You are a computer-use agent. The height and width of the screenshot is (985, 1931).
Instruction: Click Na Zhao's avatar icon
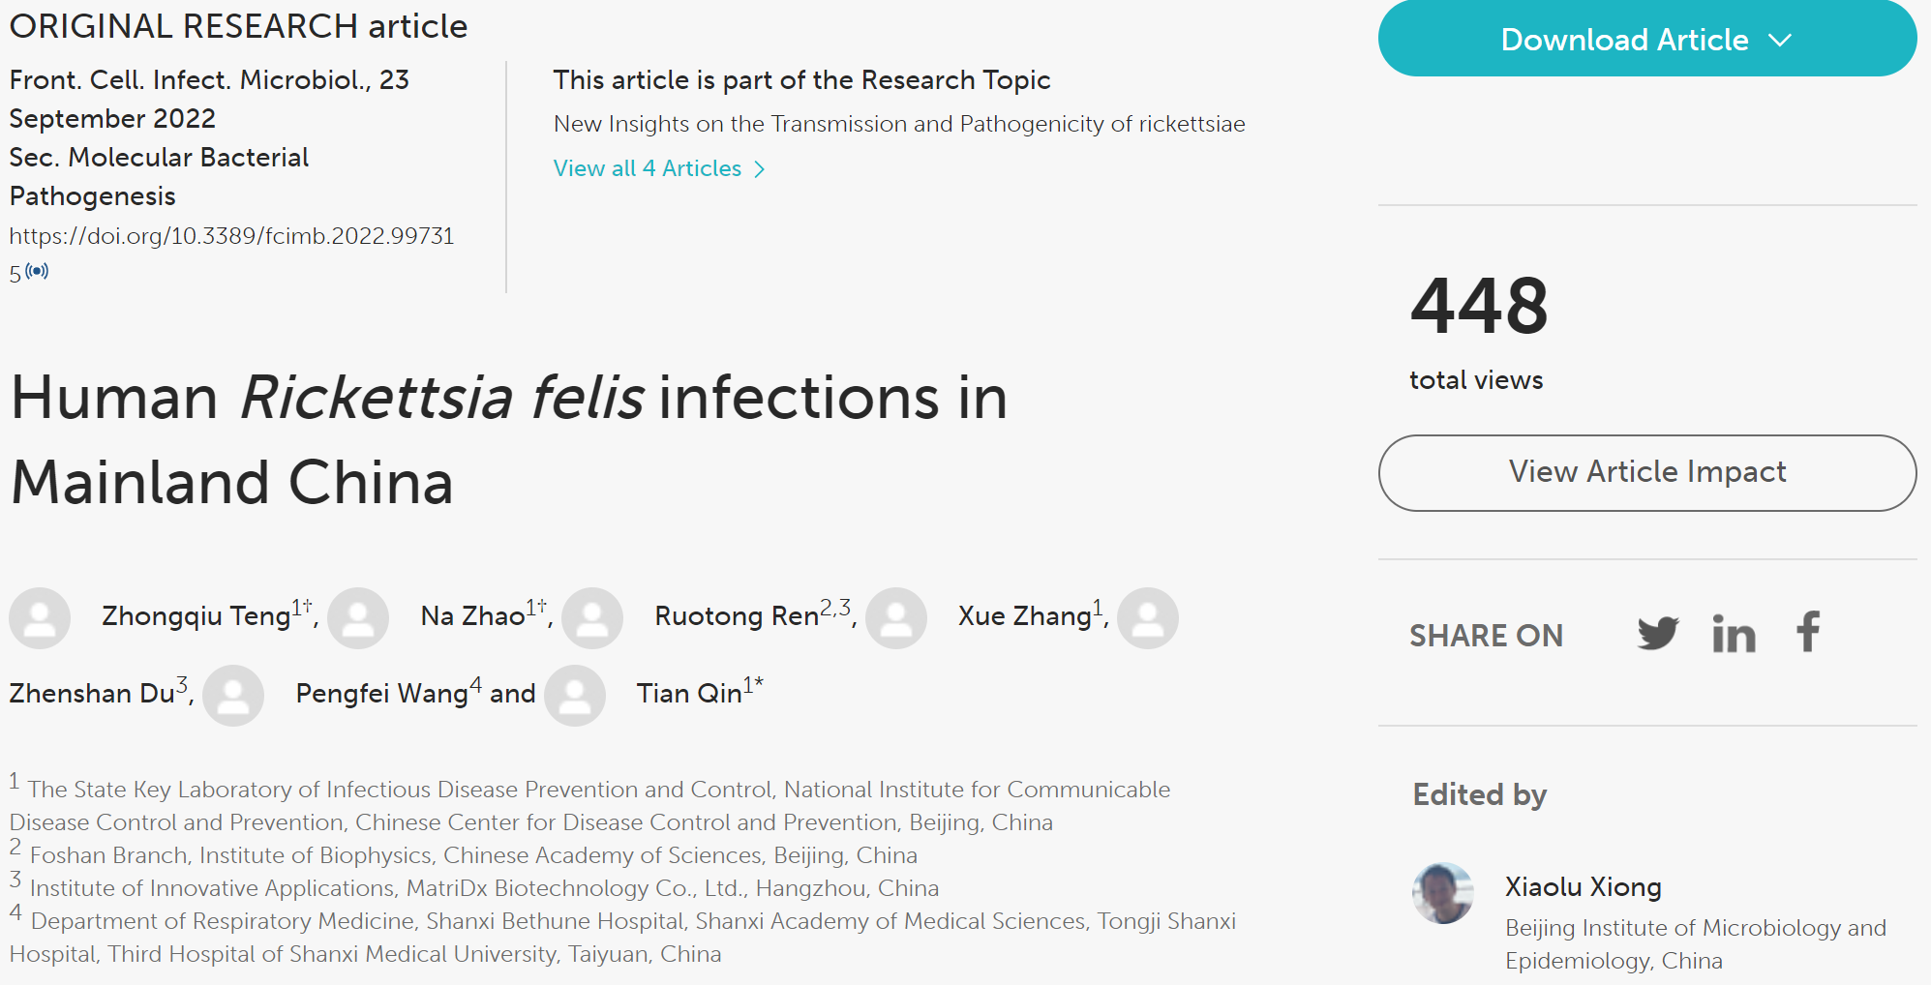pyautogui.click(x=358, y=617)
